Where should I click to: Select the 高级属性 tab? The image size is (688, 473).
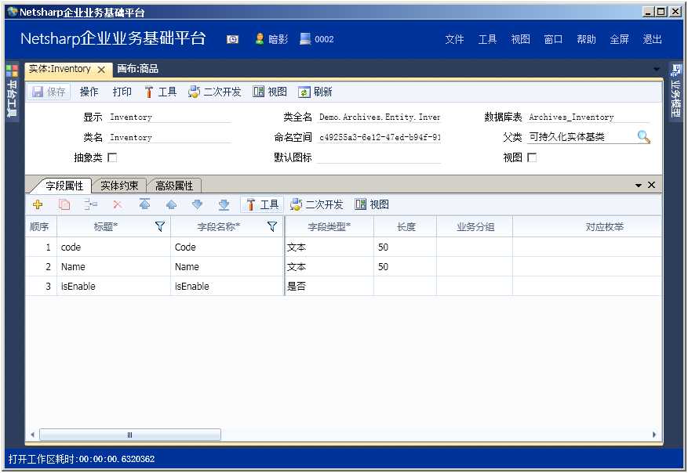173,186
